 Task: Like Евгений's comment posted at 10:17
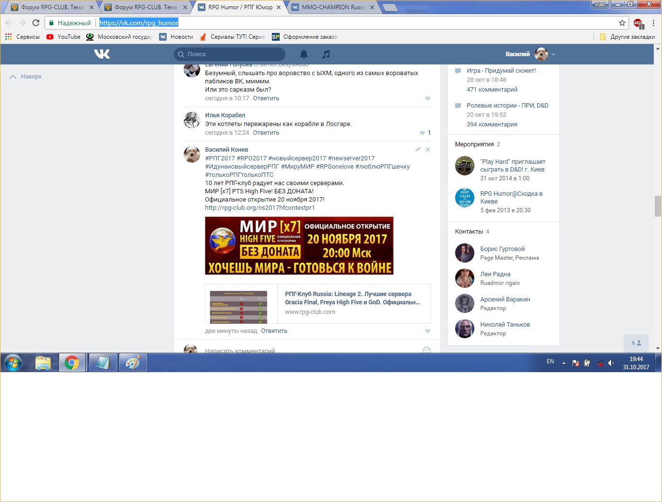427,98
